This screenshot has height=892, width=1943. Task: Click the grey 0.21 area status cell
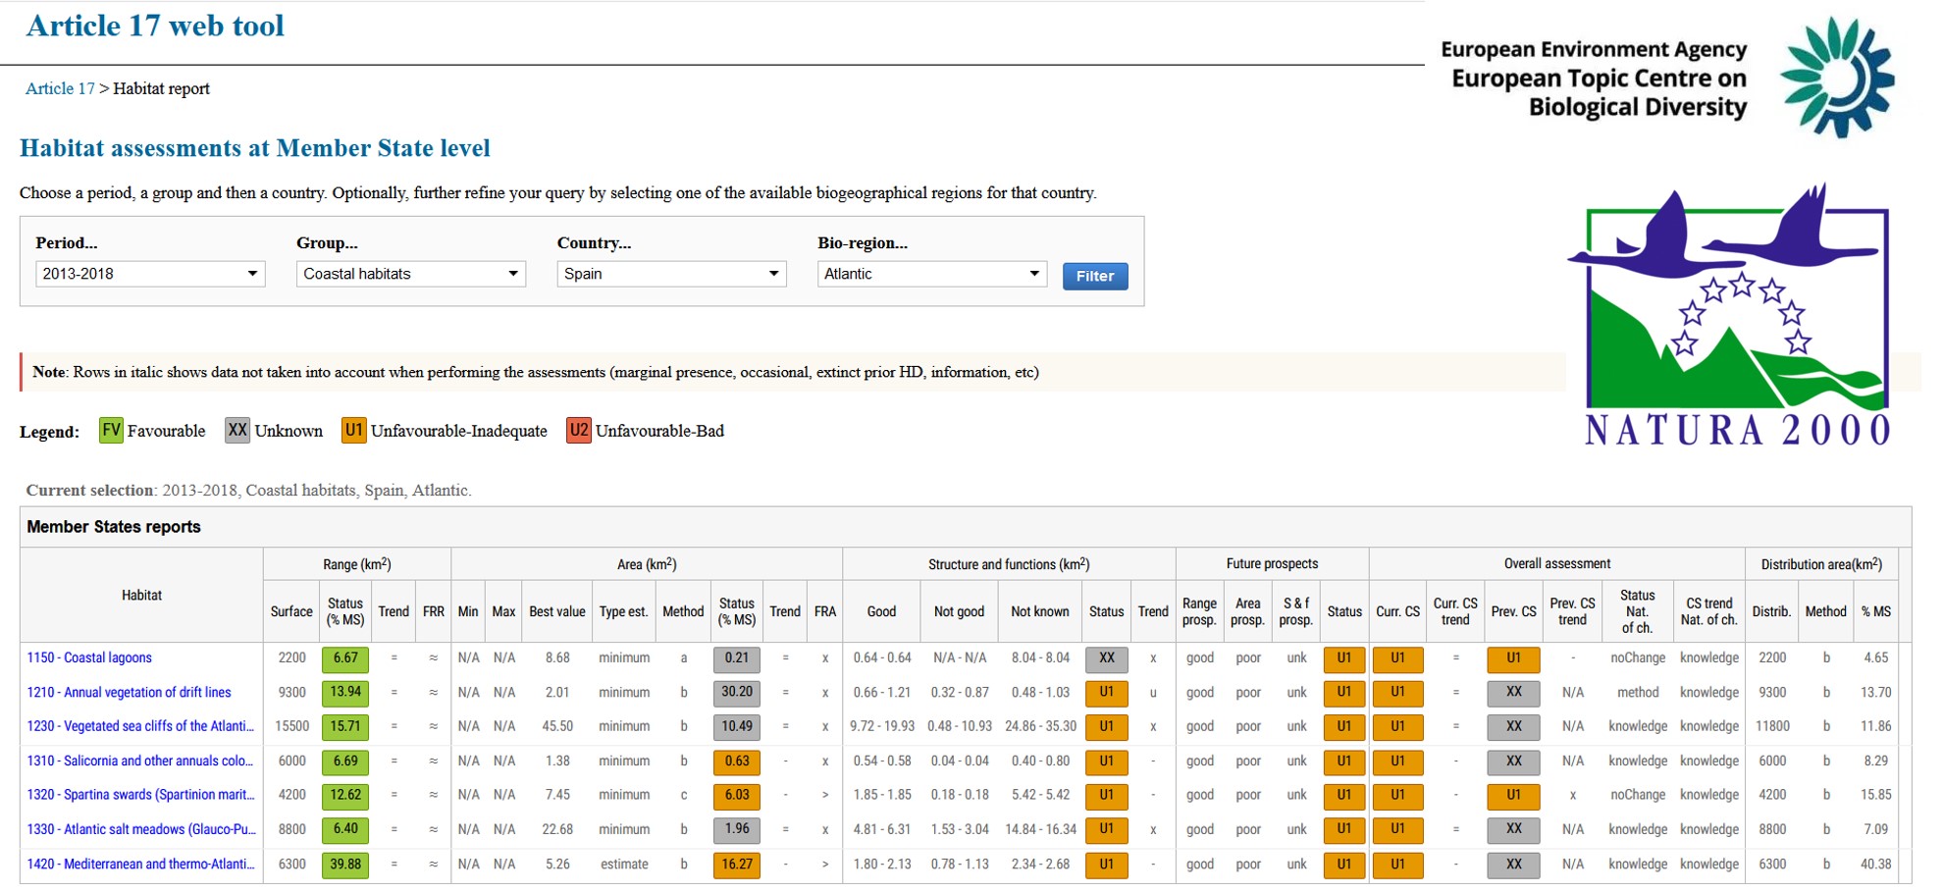(x=737, y=658)
